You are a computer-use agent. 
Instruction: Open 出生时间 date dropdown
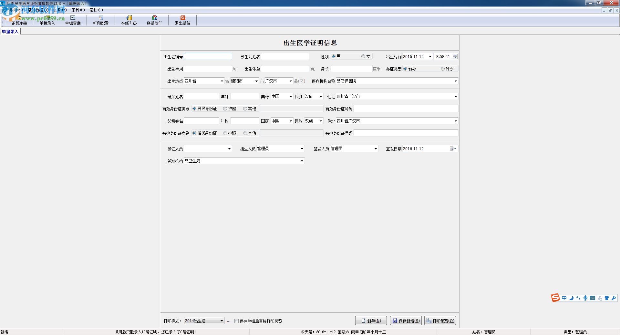[430, 57]
